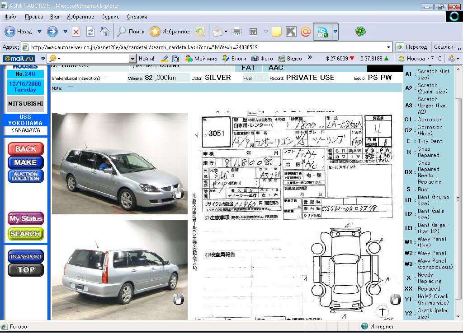Open Блоги link in mail.ru toolbar
Screen dimensions: 463x333
click(235, 59)
